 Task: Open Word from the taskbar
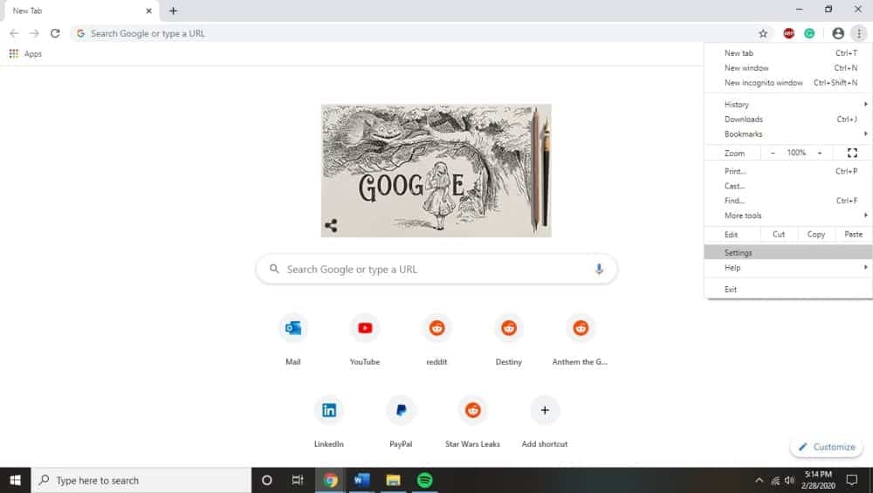tap(362, 480)
